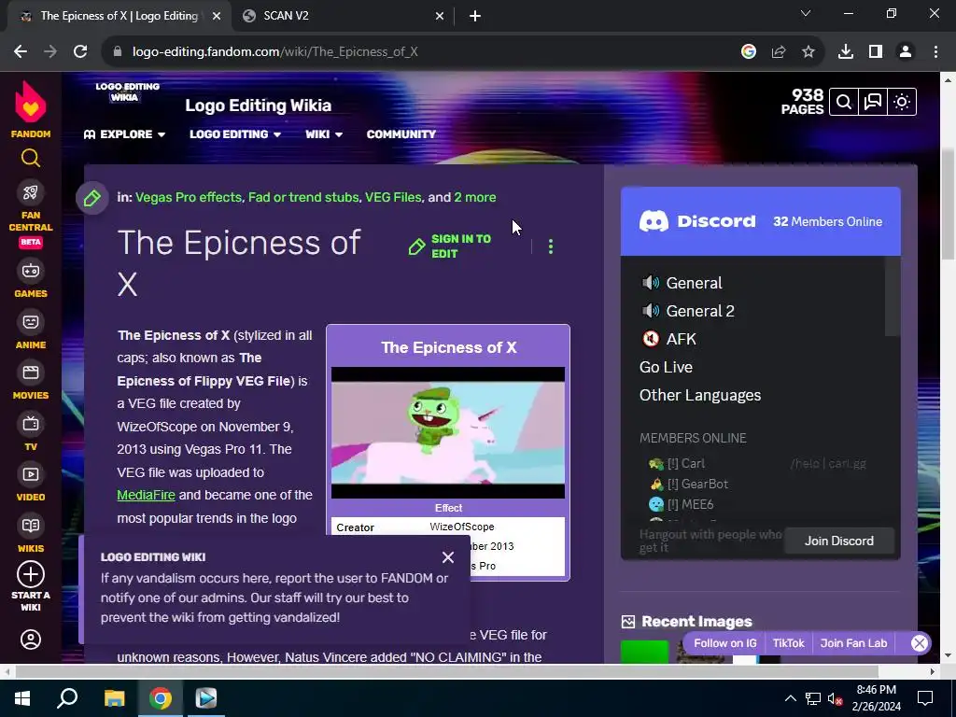Open Chrome three-dot menu
The width and height of the screenshot is (956, 717).
[x=935, y=52]
